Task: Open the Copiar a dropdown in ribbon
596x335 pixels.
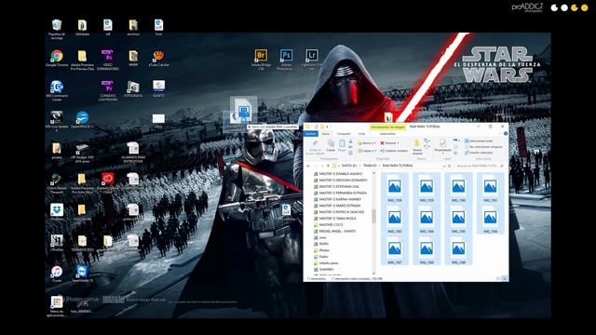Action: pyautogui.click(x=366, y=151)
